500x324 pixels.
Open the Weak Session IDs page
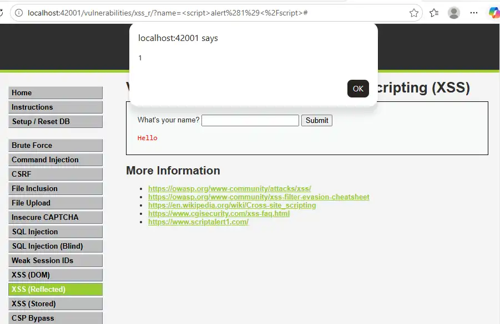(55, 260)
